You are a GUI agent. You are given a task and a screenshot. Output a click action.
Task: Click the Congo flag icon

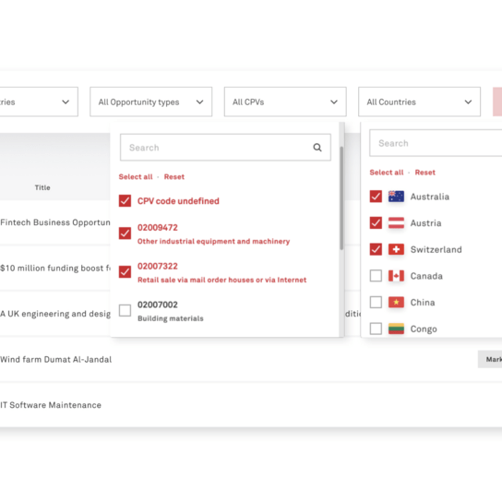pos(396,329)
